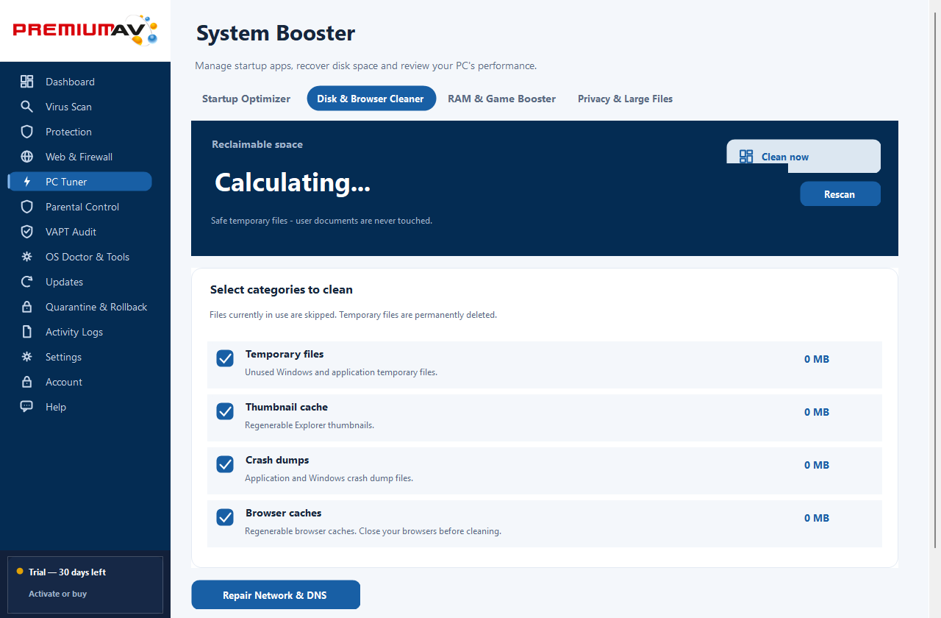Screen dimensions: 941x618
Task: Deselect the Browser caches checkbox
Action: (225, 517)
